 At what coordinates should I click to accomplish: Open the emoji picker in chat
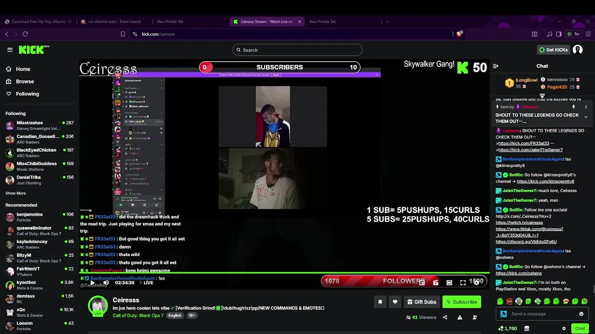(x=581, y=314)
